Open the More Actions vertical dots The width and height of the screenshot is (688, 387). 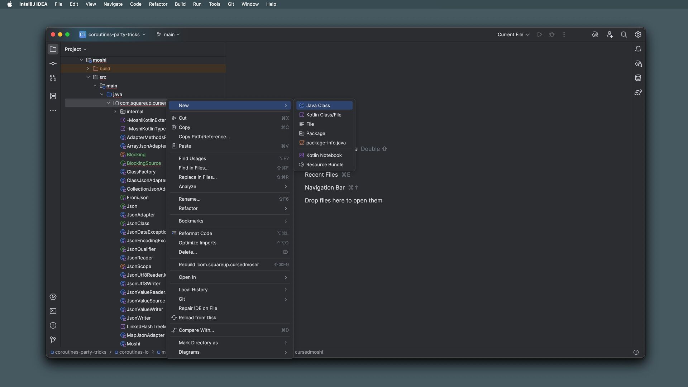[564, 34]
